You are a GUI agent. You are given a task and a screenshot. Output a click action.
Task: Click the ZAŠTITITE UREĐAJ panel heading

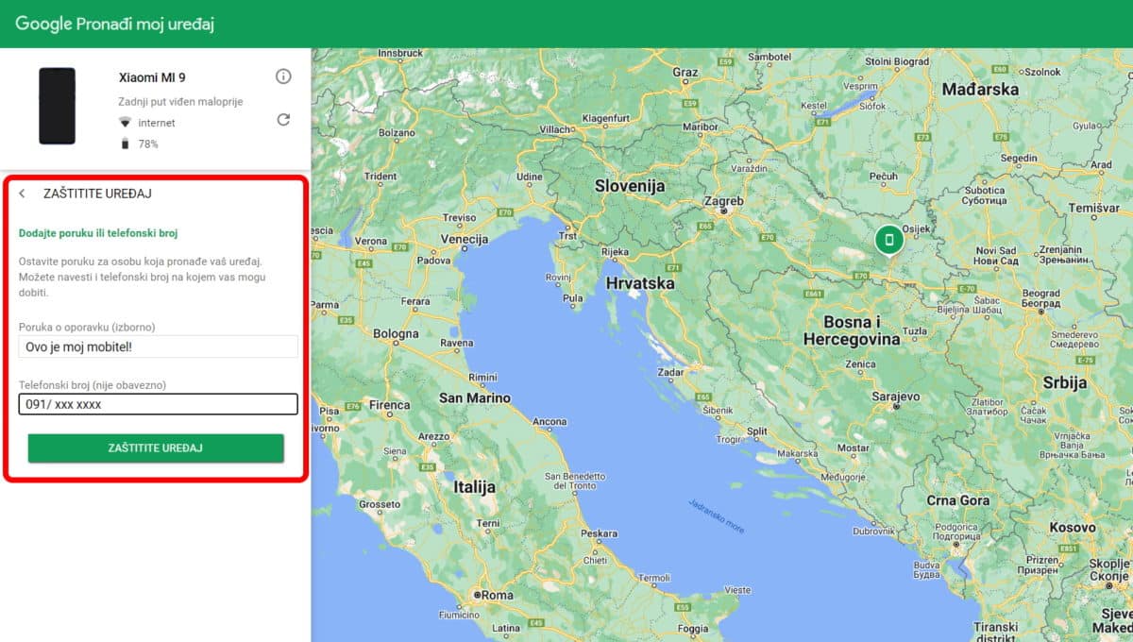pos(97,193)
